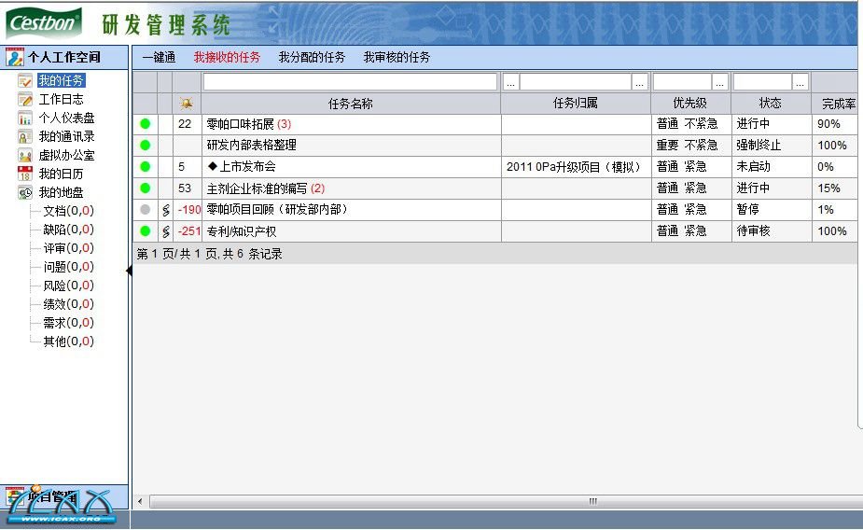This screenshot has width=863, height=530.
Task: Click 任务归属 filter input field
Action: pyautogui.click(x=576, y=82)
